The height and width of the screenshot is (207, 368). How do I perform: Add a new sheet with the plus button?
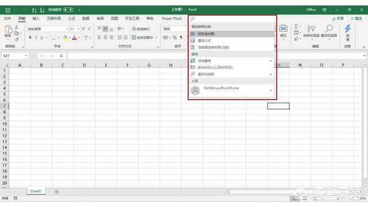[x=56, y=191]
